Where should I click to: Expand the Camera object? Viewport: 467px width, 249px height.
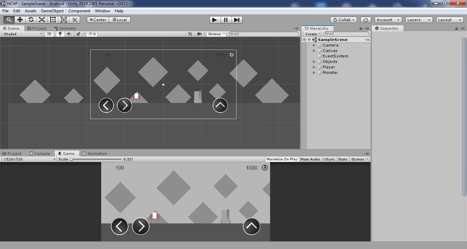(x=314, y=45)
